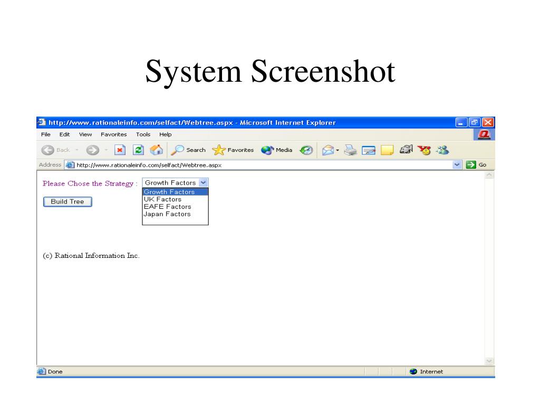Refresh the page with the green arrows icon
Screen dimensions: 540x405
[138, 150]
